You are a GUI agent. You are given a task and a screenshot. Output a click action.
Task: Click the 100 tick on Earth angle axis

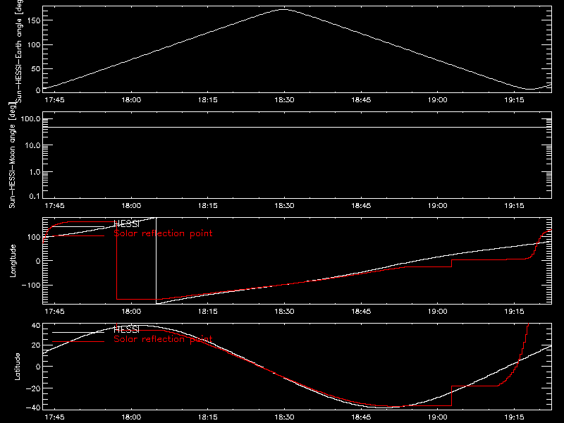33,44
